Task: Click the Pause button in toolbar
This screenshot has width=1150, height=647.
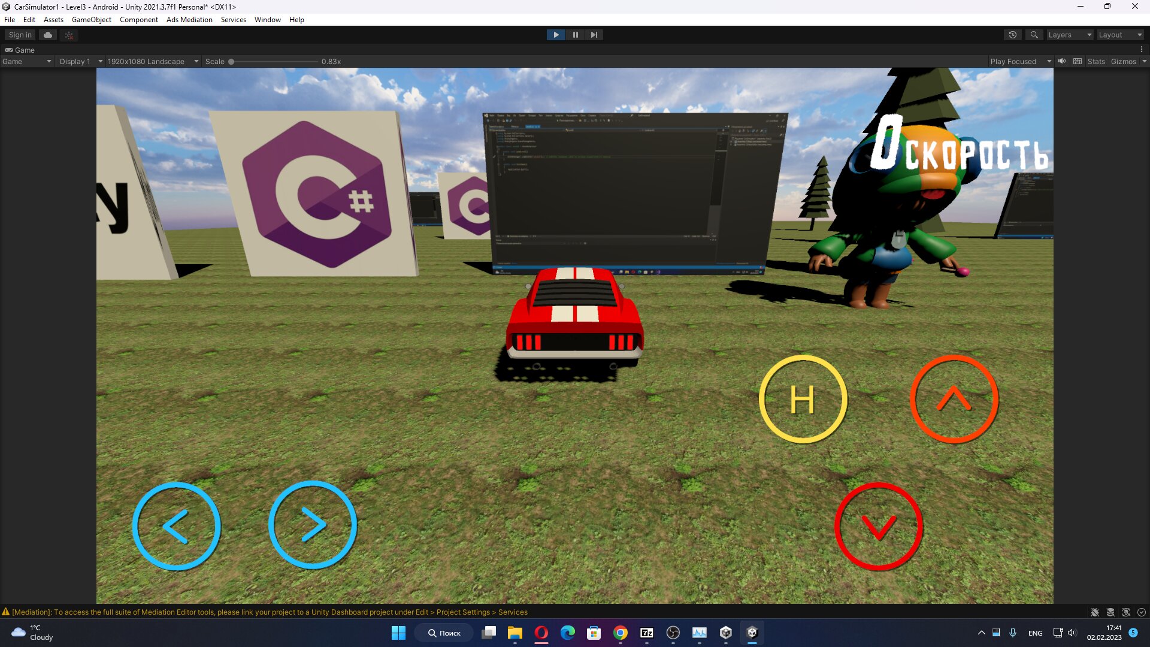Action: click(575, 35)
